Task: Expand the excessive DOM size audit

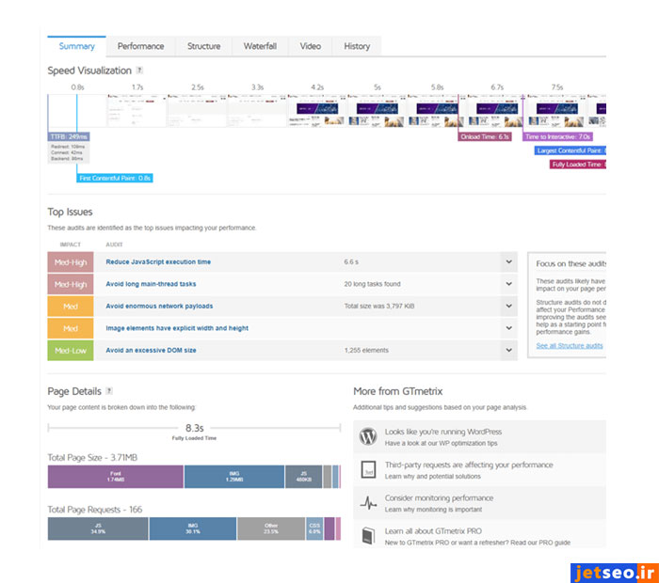Action: point(508,350)
